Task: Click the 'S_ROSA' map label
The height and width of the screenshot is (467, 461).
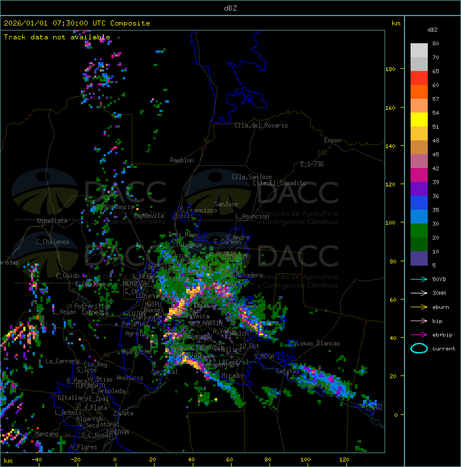Action: 264,357
